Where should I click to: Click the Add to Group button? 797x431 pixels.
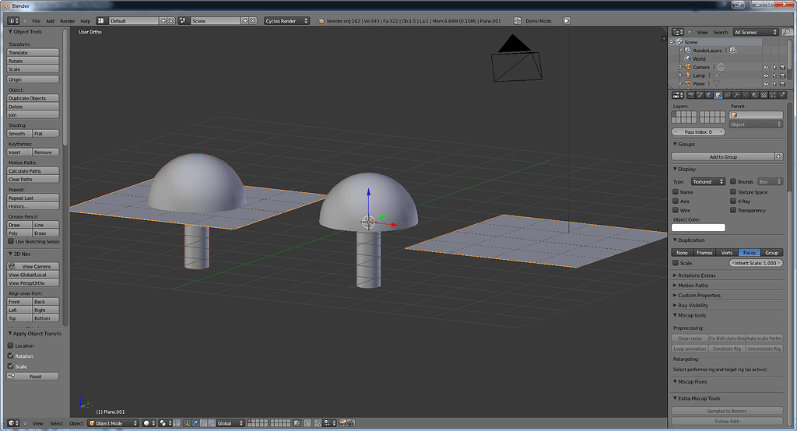tap(723, 156)
